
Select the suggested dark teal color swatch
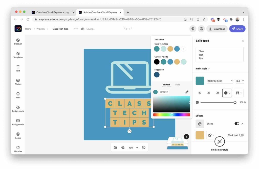(x=157, y=75)
